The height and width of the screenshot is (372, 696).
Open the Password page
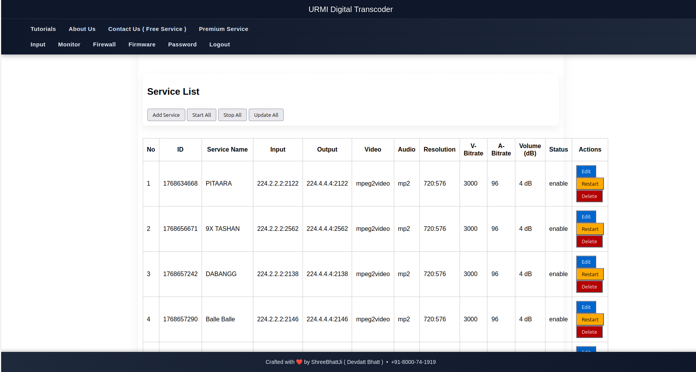[x=182, y=44]
